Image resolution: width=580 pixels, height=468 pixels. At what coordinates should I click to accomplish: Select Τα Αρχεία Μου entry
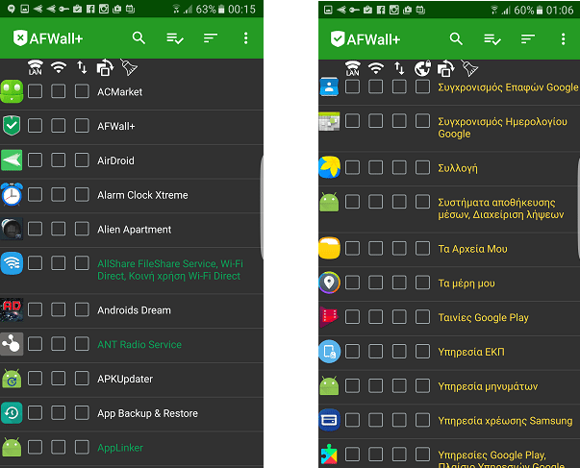472,249
